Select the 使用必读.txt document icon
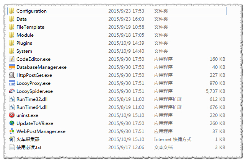Viewport: 246px width, 162px height. (x=12, y=147)
